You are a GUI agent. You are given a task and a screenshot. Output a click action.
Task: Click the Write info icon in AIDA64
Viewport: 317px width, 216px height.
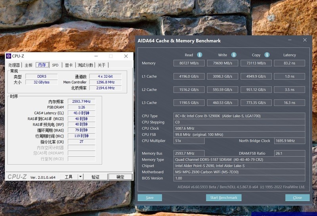(x=234, y=55)
